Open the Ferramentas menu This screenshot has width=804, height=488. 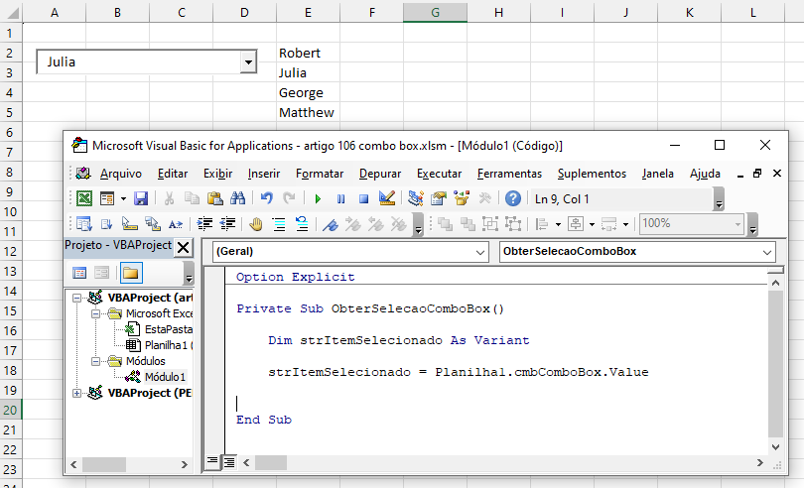509,174
